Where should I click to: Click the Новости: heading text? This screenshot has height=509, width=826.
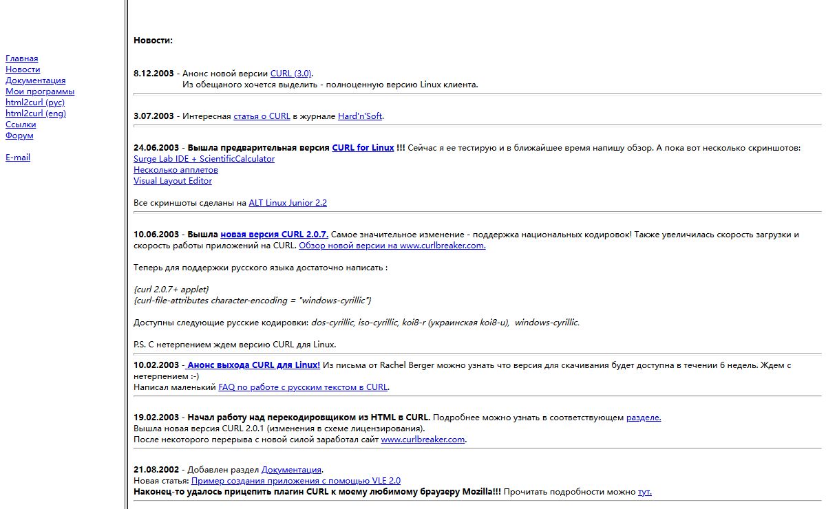[x=153, y=41]
